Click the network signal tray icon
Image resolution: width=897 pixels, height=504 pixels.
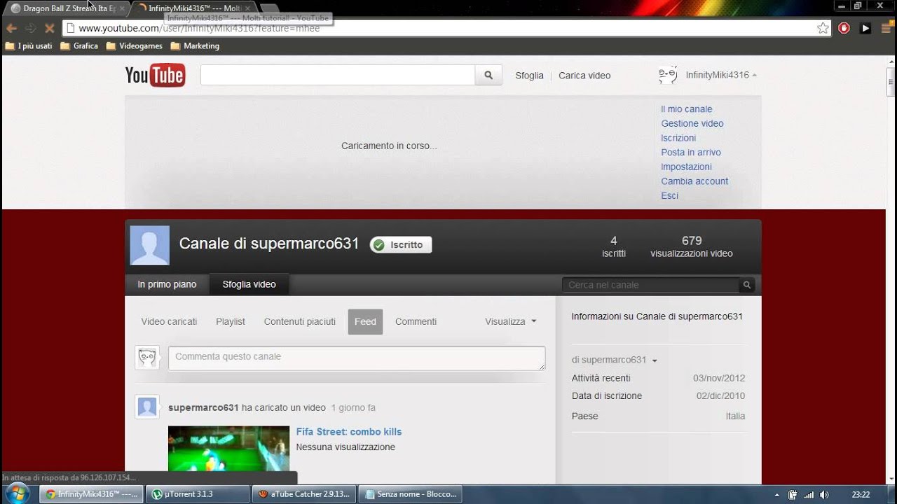coord(809,494)
